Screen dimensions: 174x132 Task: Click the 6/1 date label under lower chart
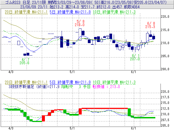click(x=134, y=128)
